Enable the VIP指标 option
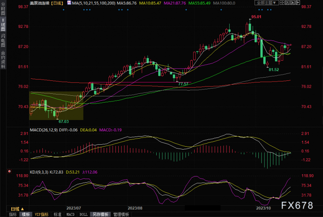Image resolution: width=323 pixels, height=217 pixels. coord(41,214)
